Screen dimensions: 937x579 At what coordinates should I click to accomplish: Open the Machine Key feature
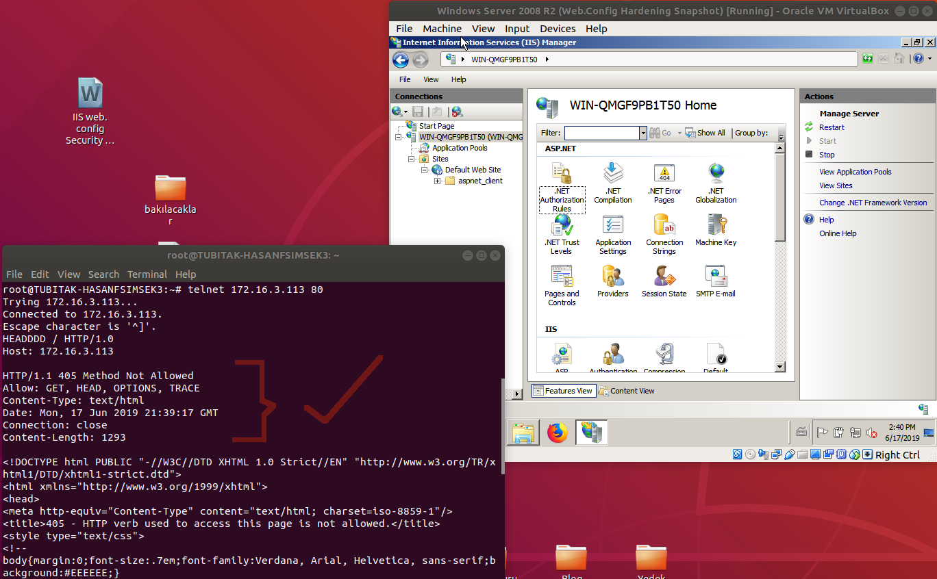click(x=716, y=230)
